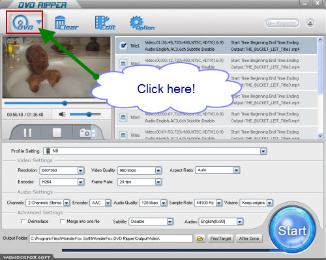This screenshot has width=326, height=260.
Task: Open the Resolution 640*360 dropdown
Action: tap(81, 171)
